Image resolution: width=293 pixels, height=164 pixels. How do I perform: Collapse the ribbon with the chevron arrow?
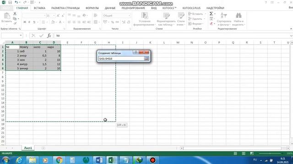pyautogui.click(x=291, y=29)
